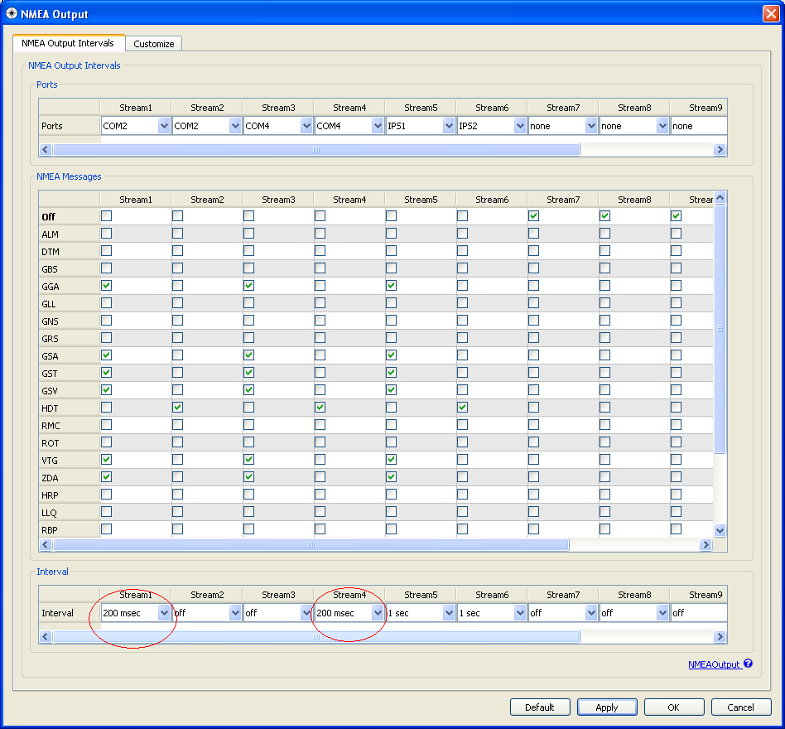
Task: Click the NMEA Output title bar icon
Action: click(x=10, y=13)
